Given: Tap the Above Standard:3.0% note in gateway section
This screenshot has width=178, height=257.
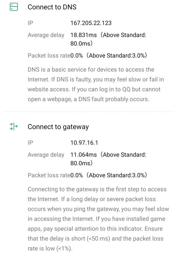Looking at the screenshot, I should (x=117, y=175).
